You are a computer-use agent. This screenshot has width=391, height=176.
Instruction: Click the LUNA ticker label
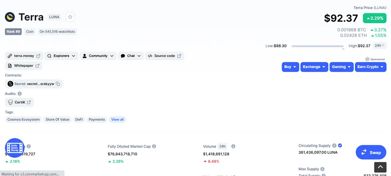pyautogui.click(x=54, y=17)
